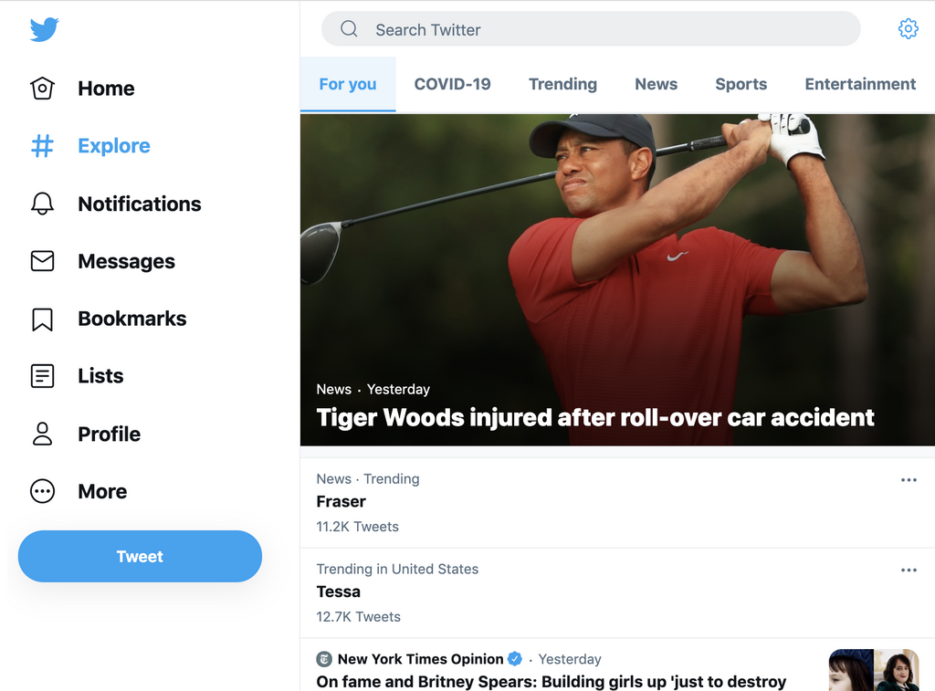Switch to the COVID-19 tab

(x=452, y=84)
